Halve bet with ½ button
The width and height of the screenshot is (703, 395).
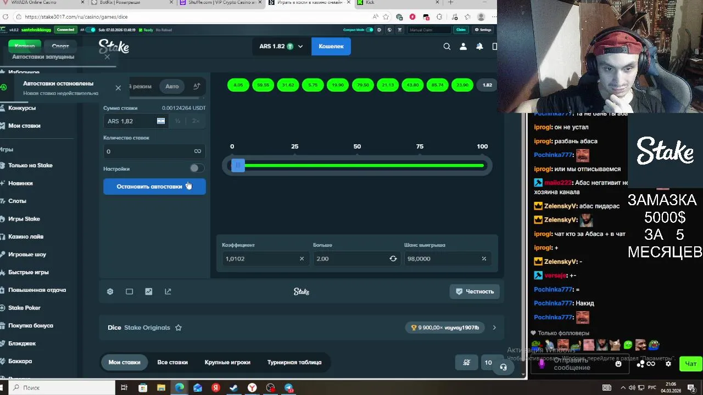(x=177, y=121)
